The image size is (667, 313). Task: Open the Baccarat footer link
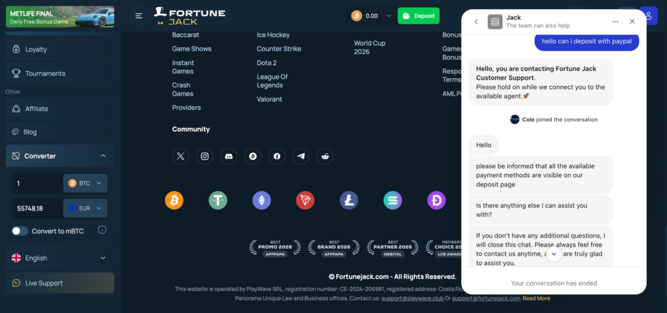[x=186, y=35]
